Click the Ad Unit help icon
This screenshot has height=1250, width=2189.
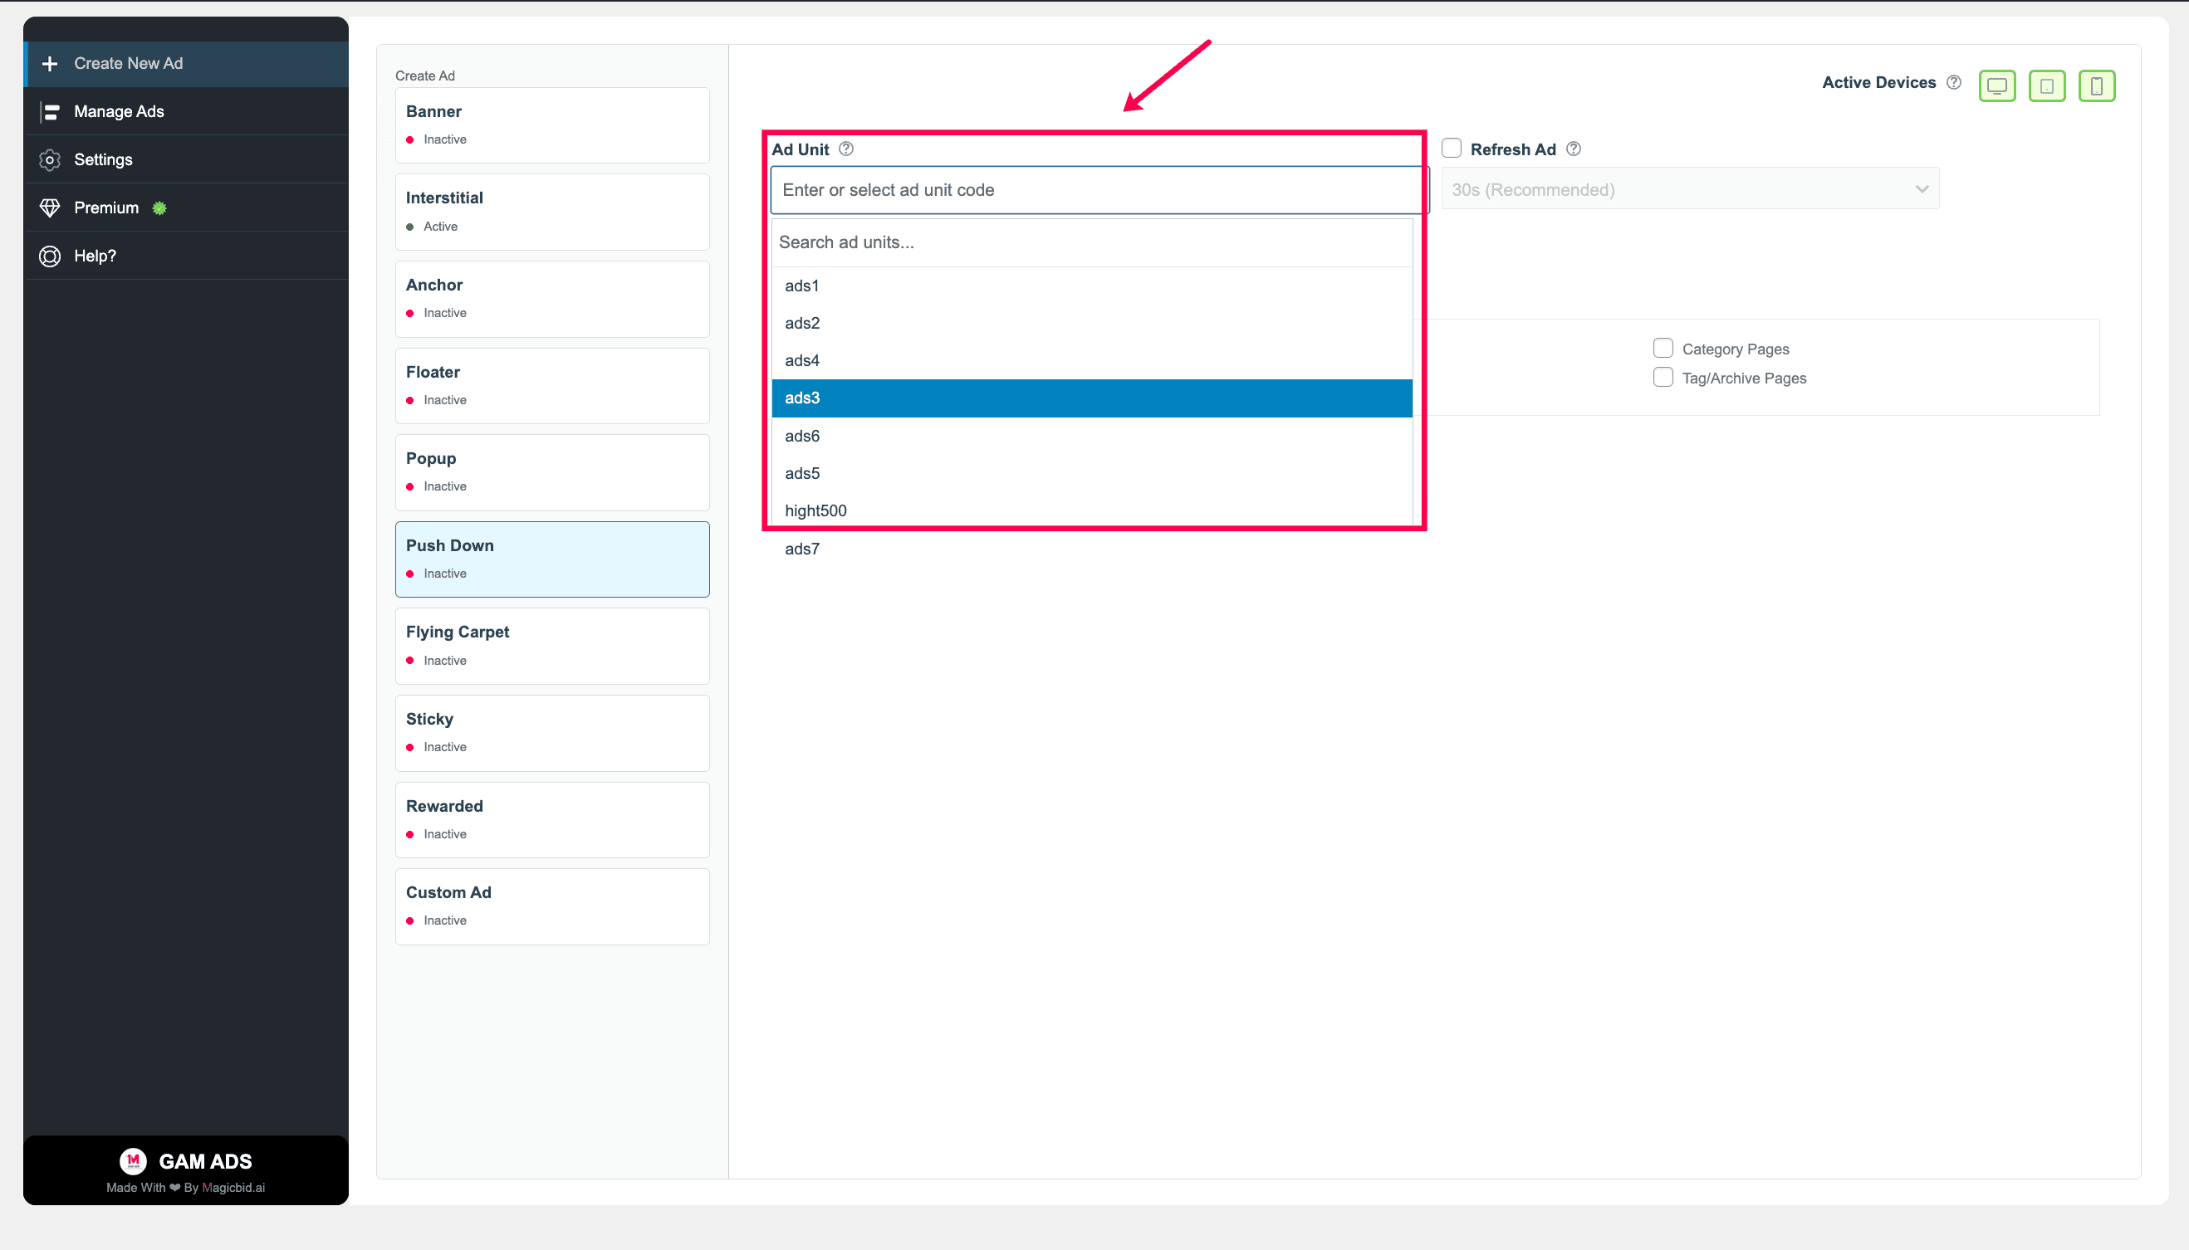[846, 149]
